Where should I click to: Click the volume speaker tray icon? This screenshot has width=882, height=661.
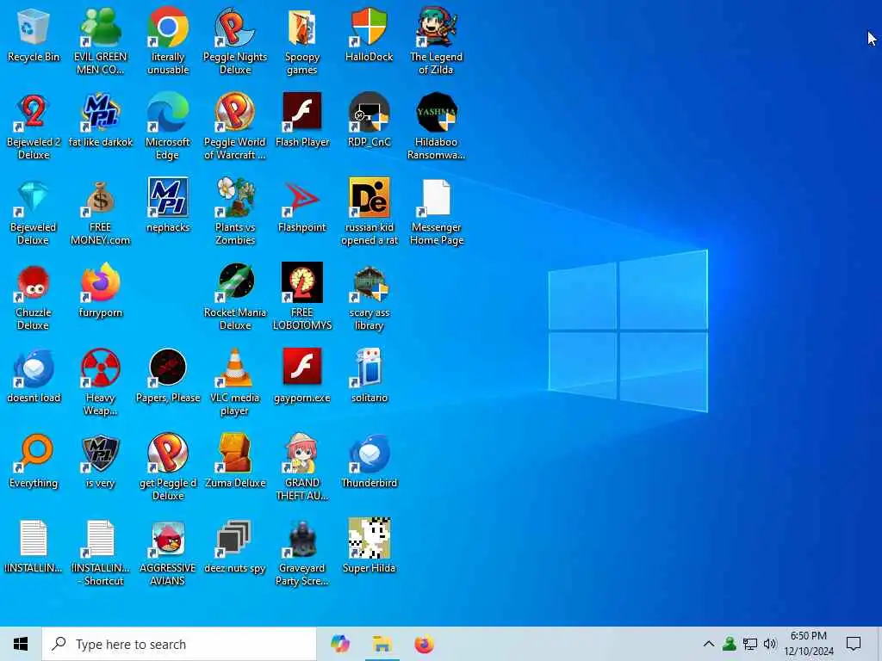(x=770, y=644)
